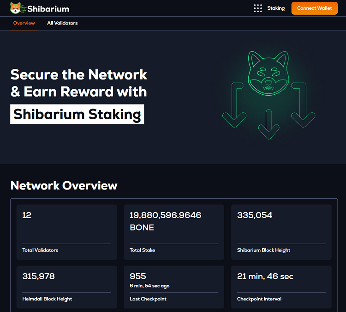
Task: Click the Shibarium brand name text
Action: (x=48, y=9)
